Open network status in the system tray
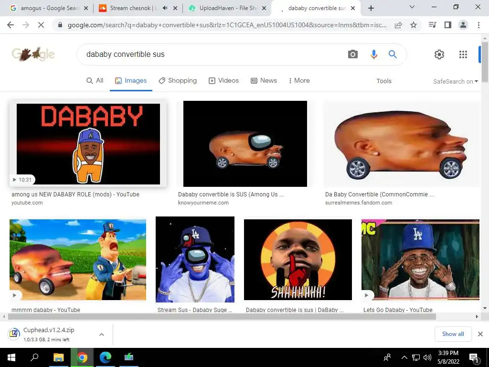489x367 pixels. pos(416,357)
